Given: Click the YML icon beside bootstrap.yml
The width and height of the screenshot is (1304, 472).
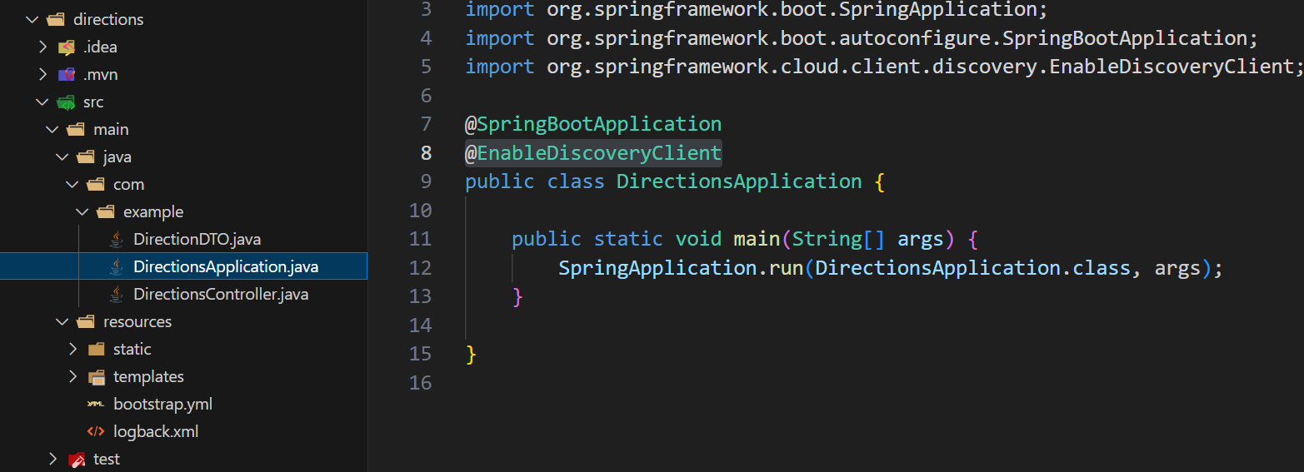Looking at the screenshot, I should tap(97, 405).
